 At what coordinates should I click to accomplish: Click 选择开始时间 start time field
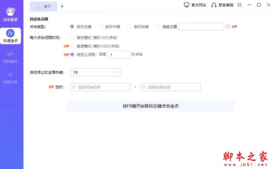(100, 87)
